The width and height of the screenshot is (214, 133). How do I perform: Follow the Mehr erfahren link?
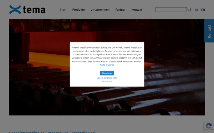click(107, 65)
